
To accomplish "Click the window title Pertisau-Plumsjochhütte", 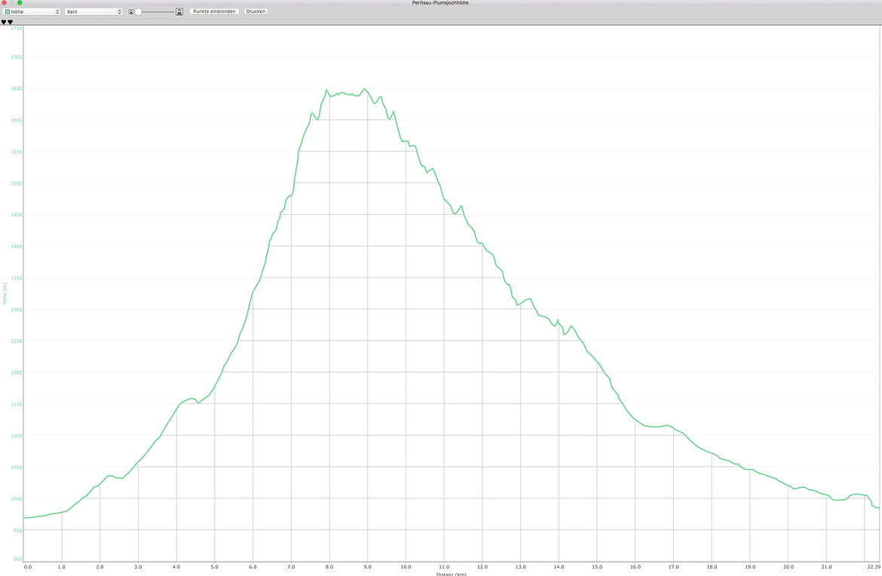I will pyautogui.click(x=440, y=3).
